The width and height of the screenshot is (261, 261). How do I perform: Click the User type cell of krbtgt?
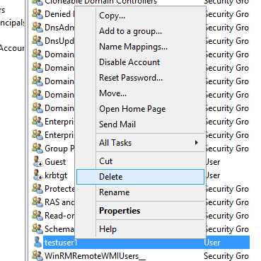click(213, 175)
